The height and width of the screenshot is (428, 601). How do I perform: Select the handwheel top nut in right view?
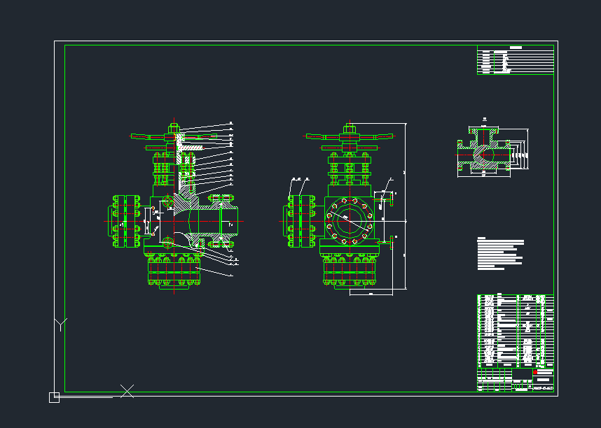(x=349, y=128)
